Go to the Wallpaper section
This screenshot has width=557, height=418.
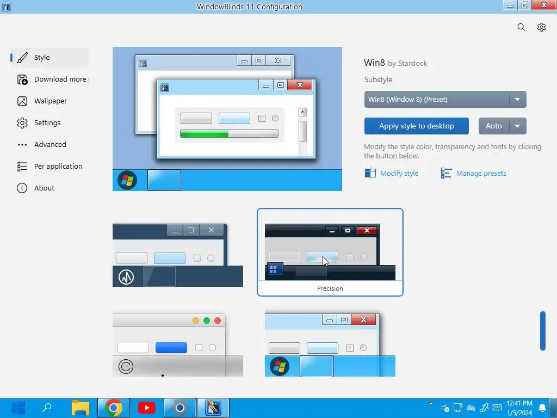49,101
